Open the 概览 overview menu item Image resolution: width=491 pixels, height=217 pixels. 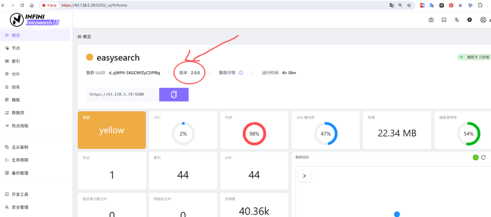pyautogui.click(x=35, y=35)
